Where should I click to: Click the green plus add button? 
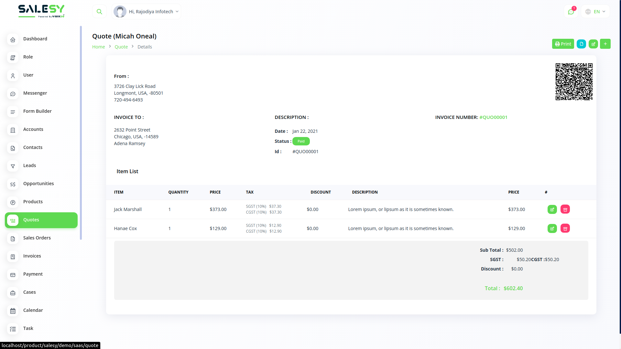[x=605, y=44]
